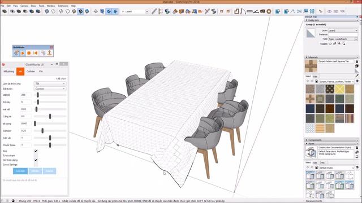362x203 pixels.
Task: Open the Default Styles collection dropdown
Action: [x=337, y=168]
